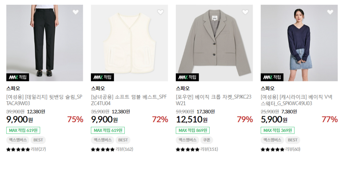Viewport: 345px width, 170px height.
Task: Click star rating of the crop jacket
Action: point(188,150)
